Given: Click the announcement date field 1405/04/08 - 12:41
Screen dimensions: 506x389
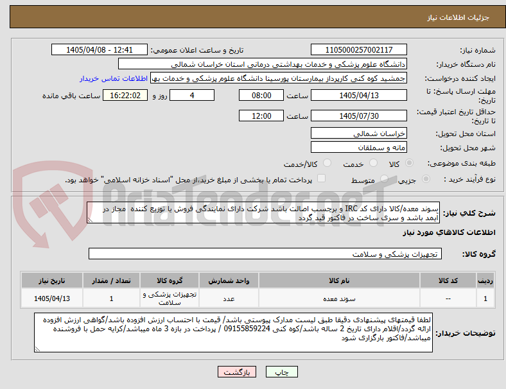Looking at the screenshot, I should (100, 50).
